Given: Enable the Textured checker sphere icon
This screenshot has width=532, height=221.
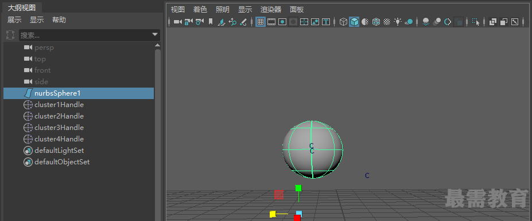Looking at the screenshot, I should coord(387,22).
